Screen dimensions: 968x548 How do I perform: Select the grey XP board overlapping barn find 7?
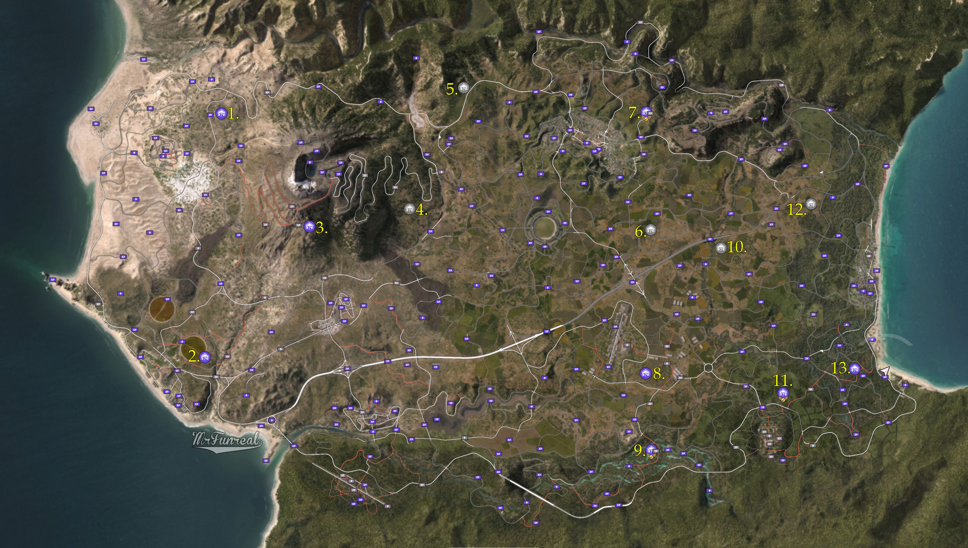[x=650, y=113]
